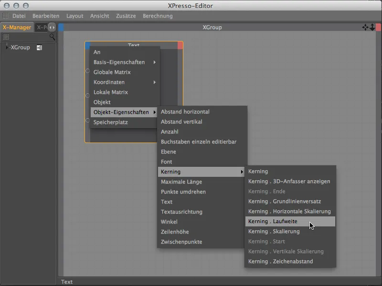382x286 pixels.
Task: Choose Text property in submenu
Action: coord(201,202)
